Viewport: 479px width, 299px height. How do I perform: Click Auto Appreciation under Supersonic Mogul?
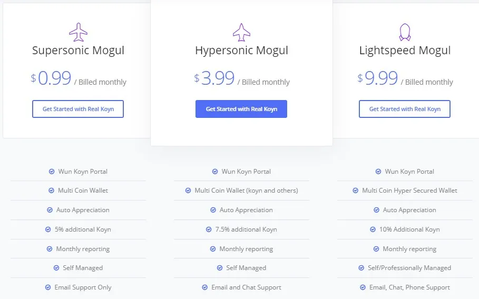point(83,210)
